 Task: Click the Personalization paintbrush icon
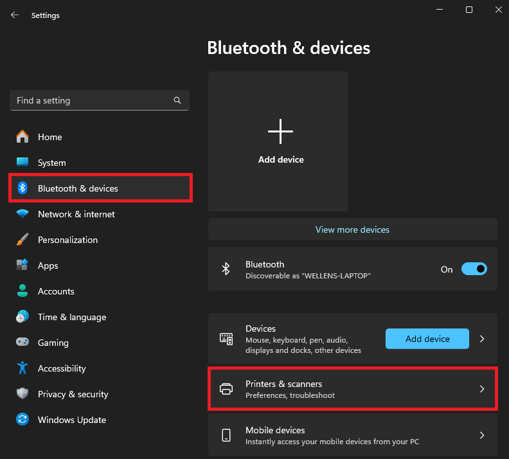pyautogui.click(x=22, y=240)
